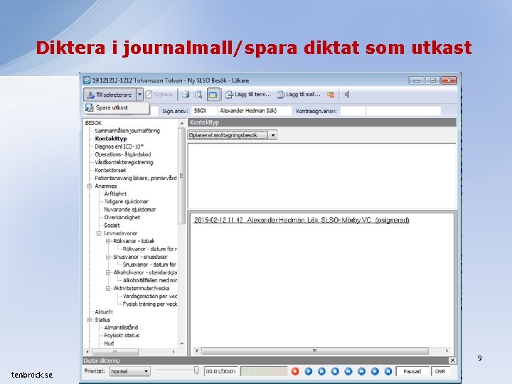Select Socialt tree item
The width and height of the screenshot is (512, 384).
[x=112, y=225]
